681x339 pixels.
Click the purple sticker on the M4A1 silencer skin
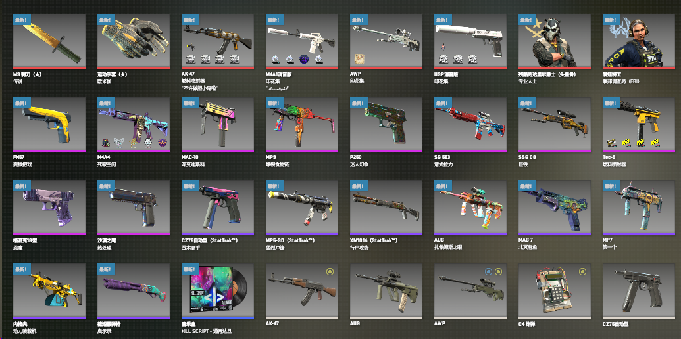tap(303, 59)
